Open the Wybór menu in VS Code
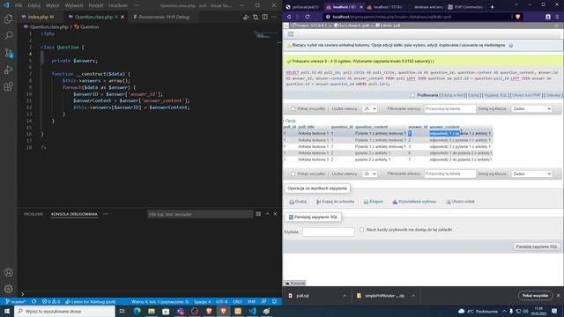 click(x=53, y=5)
